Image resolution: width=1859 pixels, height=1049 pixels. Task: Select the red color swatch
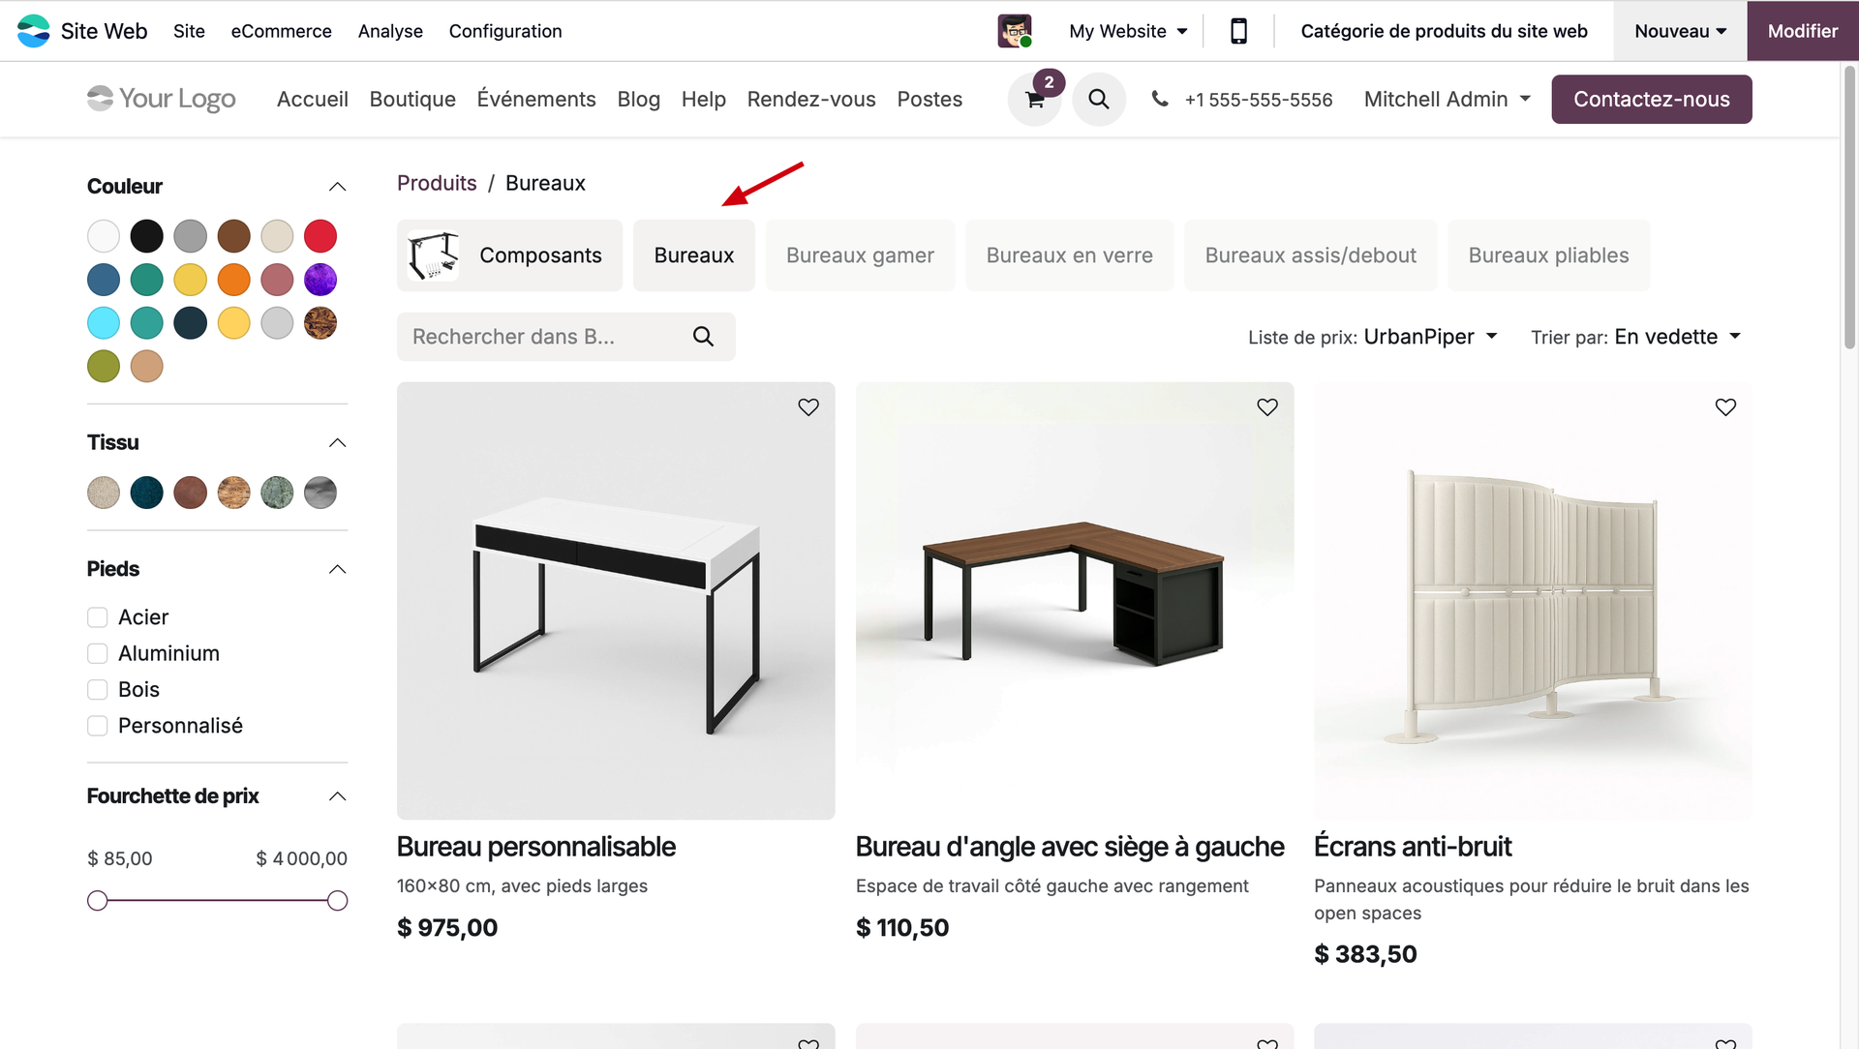pyautogui.click(x=320, y=236)
